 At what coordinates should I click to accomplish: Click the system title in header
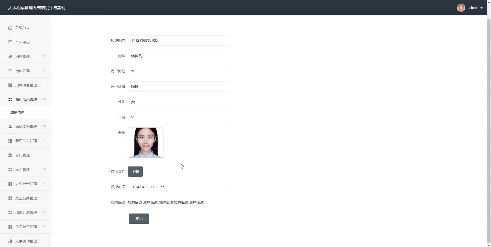tap(37, 8)
